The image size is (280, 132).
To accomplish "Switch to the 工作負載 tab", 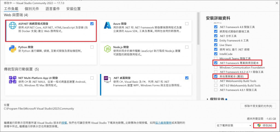I will click(11, 9).
